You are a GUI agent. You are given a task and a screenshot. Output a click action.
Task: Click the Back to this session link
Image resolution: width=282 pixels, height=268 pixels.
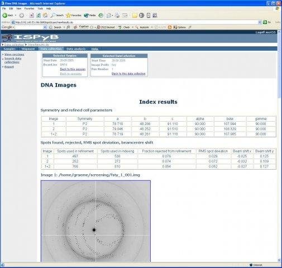click(x=73, y=69)
